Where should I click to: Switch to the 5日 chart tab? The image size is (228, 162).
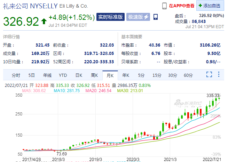(x=32, y=75)
